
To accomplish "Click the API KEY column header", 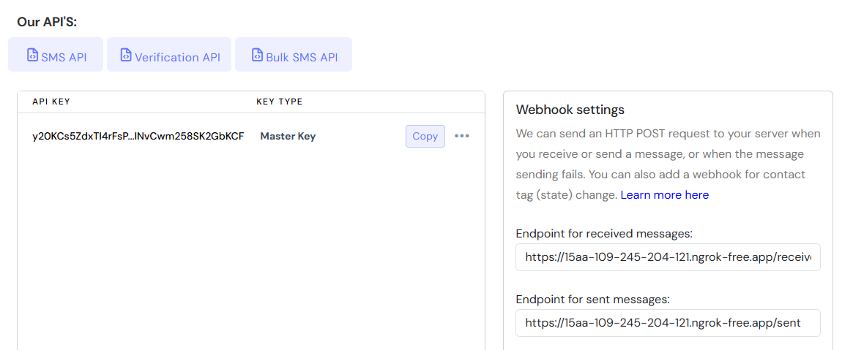I will [51, 102].
